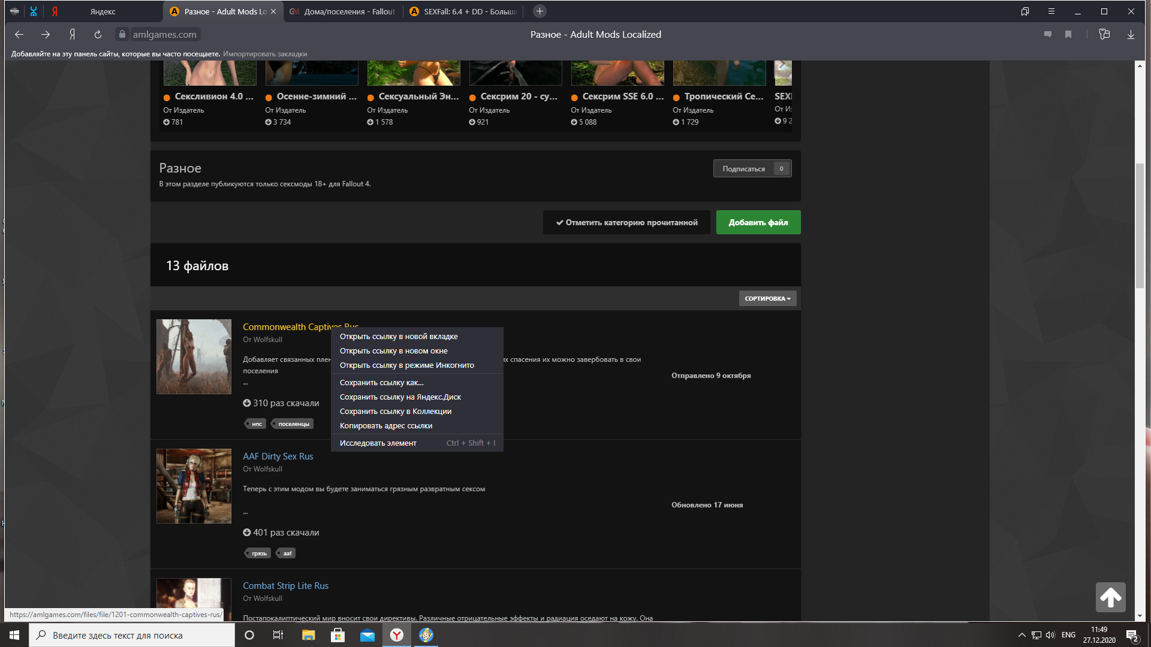
Task: Open a new tab with plus icon
Action: click(x=540, y=11)
